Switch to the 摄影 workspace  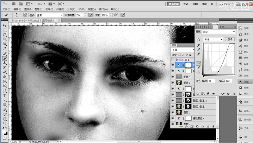(x=205, y=4)
